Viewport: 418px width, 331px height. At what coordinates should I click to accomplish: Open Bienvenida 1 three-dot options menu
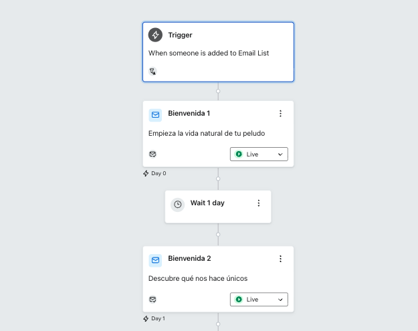[x=280, y=114]
